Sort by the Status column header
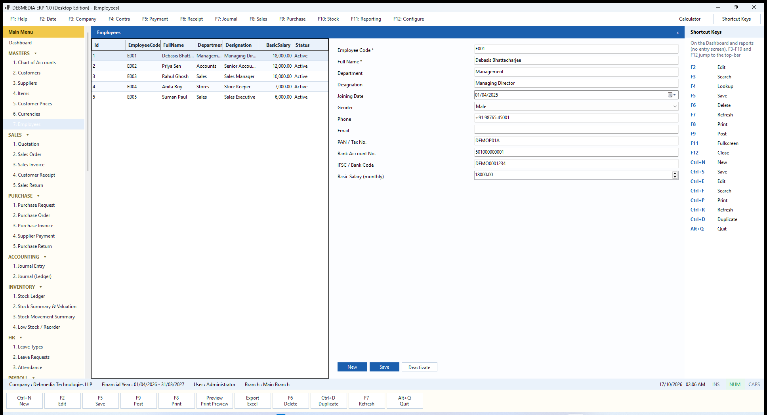 click(310, 45)
